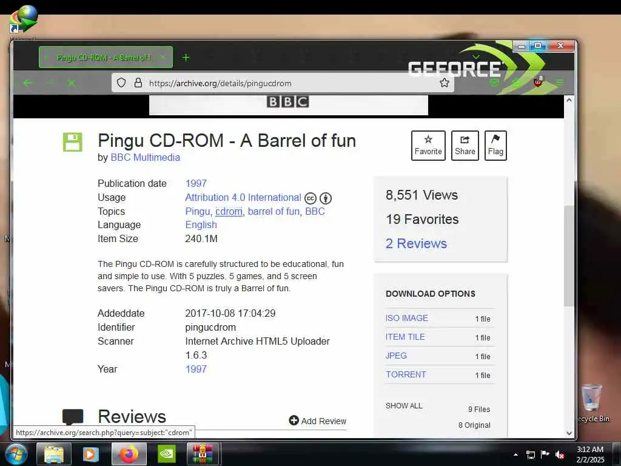Open the Recycle Bin on the desktop

[x=592, y=403]
